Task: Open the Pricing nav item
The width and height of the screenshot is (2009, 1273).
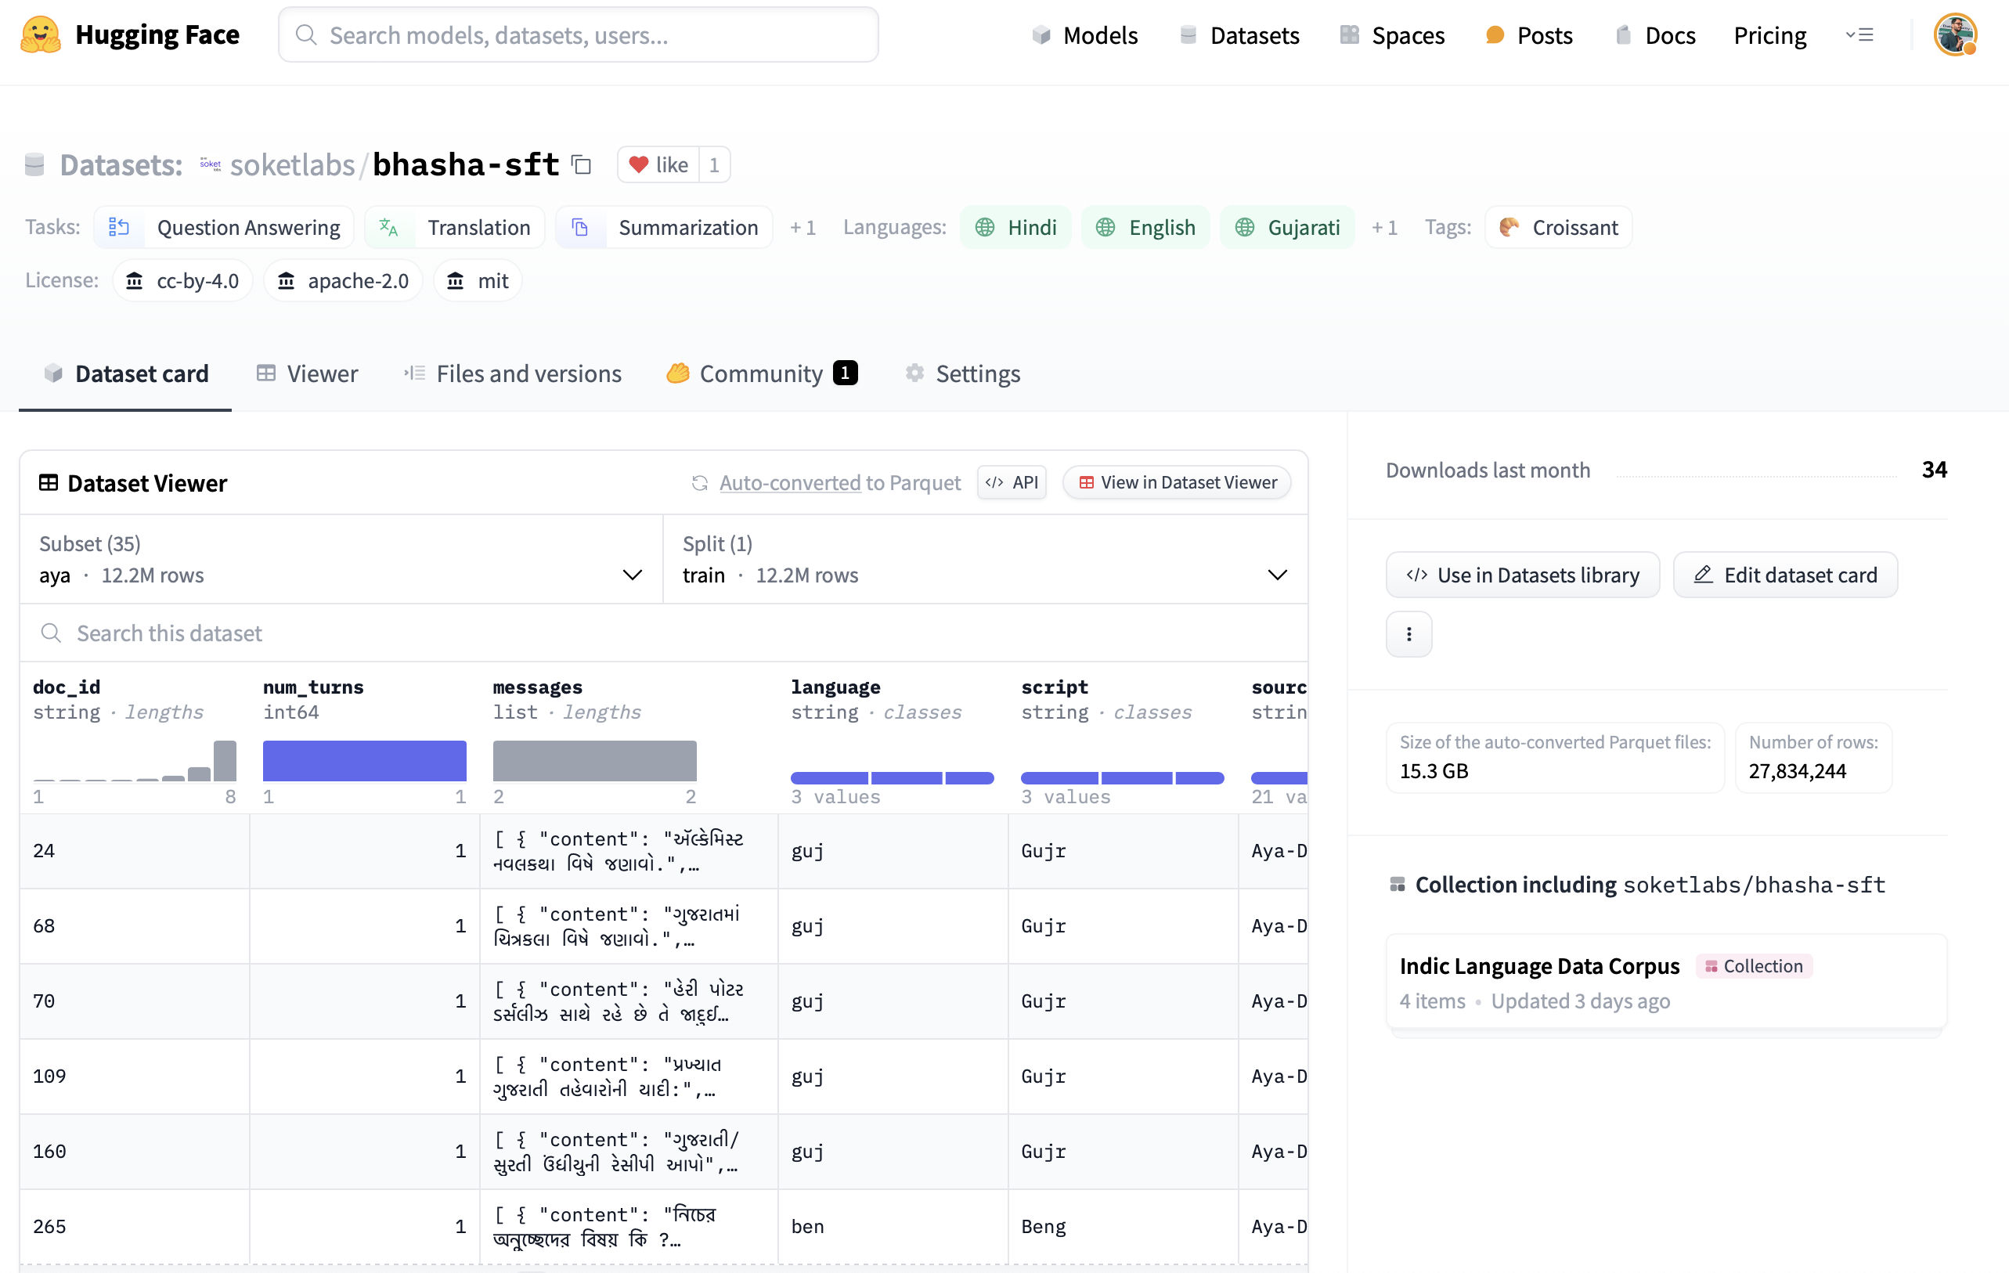Action: click(1769, 35)
